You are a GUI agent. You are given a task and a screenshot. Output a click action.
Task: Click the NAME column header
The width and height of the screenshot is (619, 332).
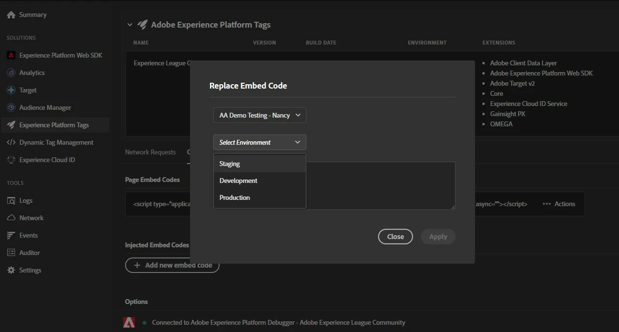click(x=141, y=43)
